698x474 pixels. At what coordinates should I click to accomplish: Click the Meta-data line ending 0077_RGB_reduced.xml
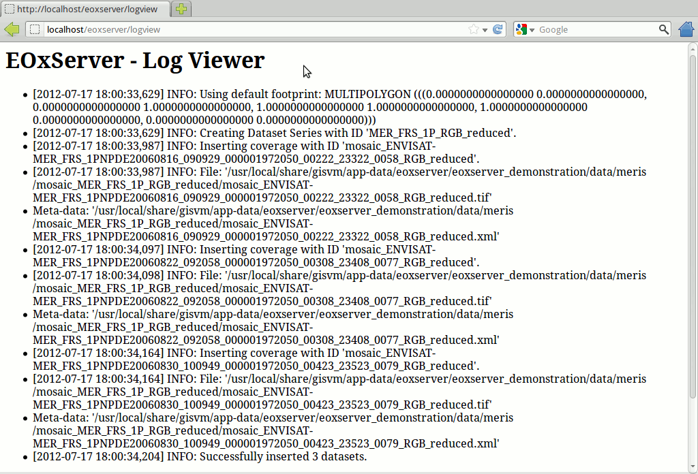[x=273, y=327]
